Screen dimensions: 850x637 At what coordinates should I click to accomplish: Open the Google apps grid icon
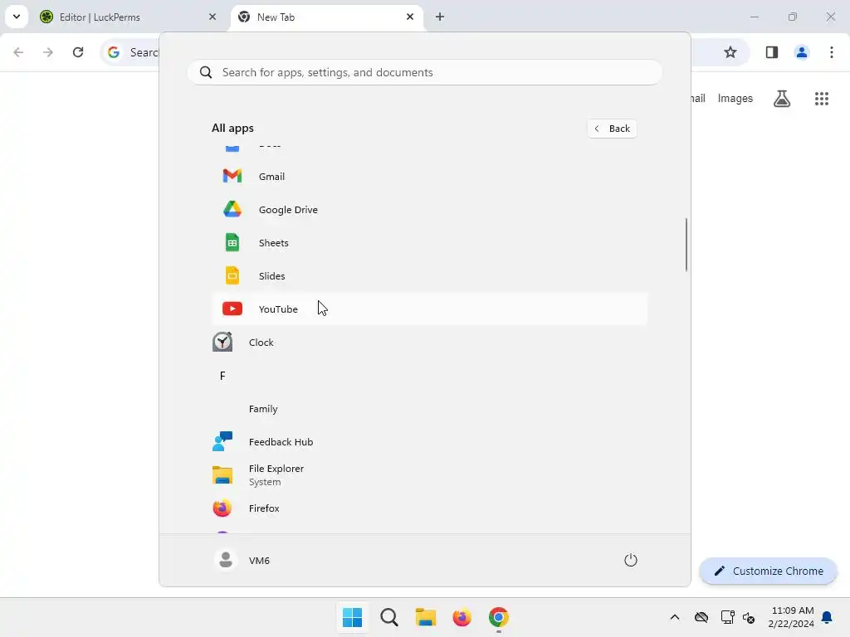(821, 99)
